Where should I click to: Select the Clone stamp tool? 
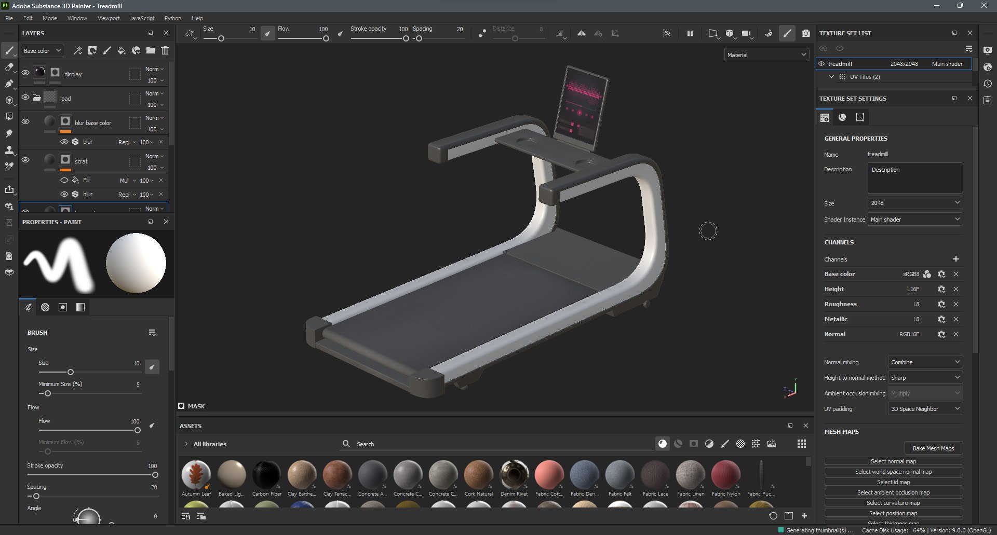9,150
